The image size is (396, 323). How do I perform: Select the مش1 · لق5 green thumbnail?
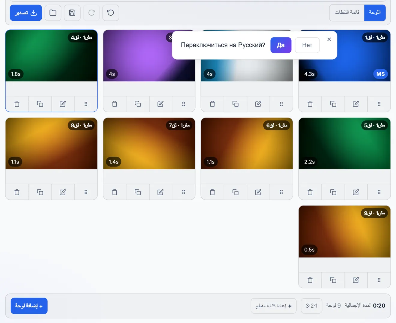(x=344, y=143)
